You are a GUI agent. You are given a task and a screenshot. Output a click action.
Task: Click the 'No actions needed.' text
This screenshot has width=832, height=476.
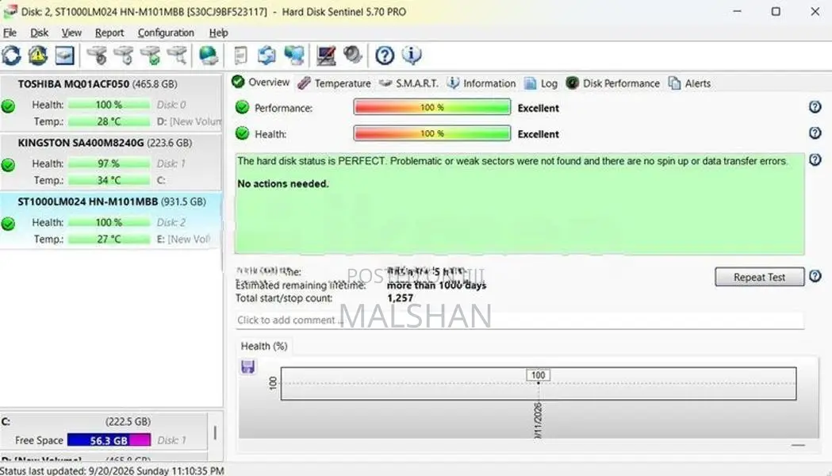pos(283,183)
